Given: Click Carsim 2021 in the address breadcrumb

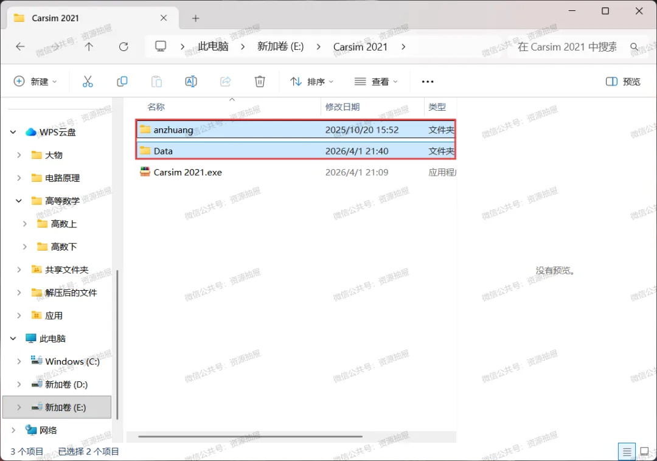Looking at the screenshot, I should click(x=360, y=46).
